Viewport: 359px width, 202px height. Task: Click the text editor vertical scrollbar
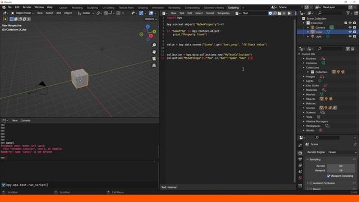[294, 101]
